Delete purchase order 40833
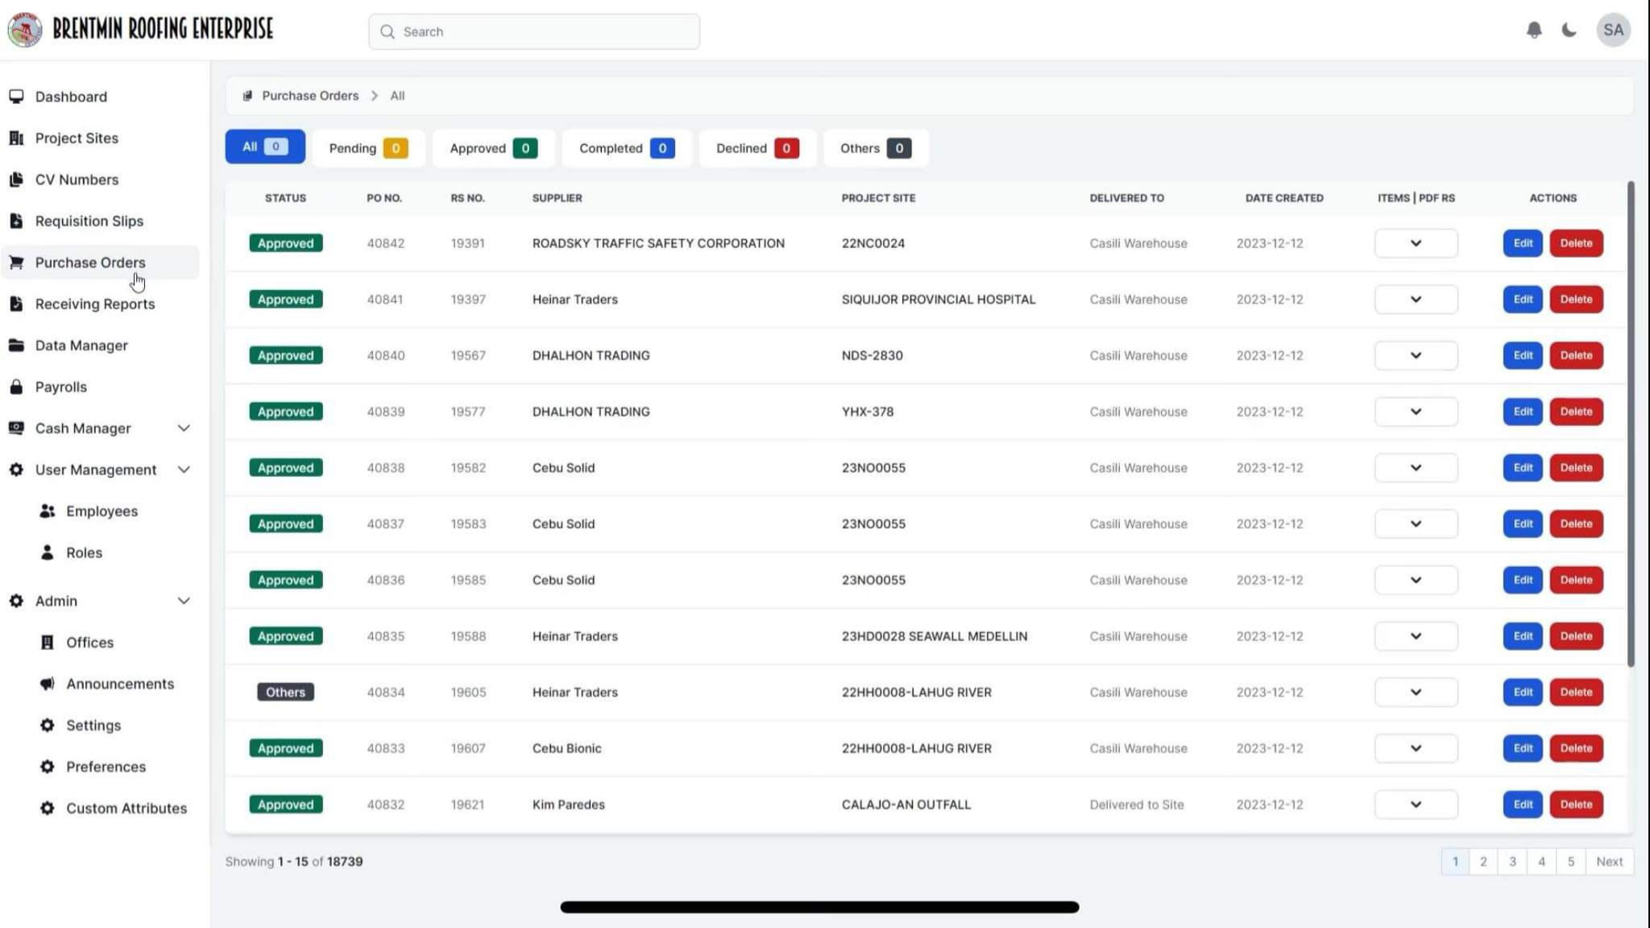This screenshot has width=1650, height=928. (x=1576, y=748)
